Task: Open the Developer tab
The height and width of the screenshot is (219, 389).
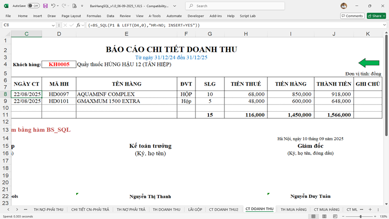Action: tap(196, 16)
